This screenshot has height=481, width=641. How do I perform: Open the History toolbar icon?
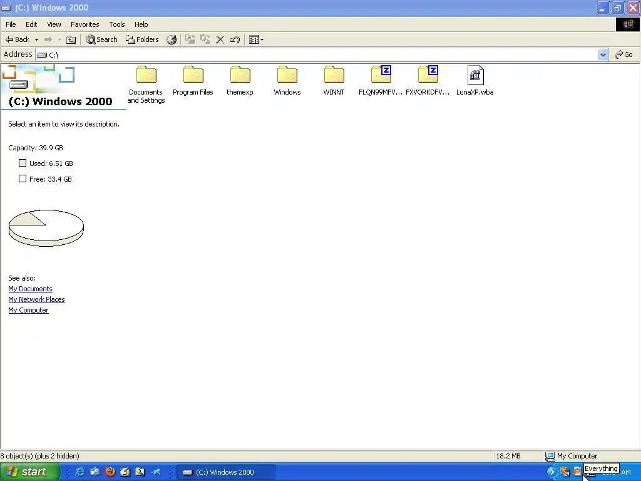point(172,39)
